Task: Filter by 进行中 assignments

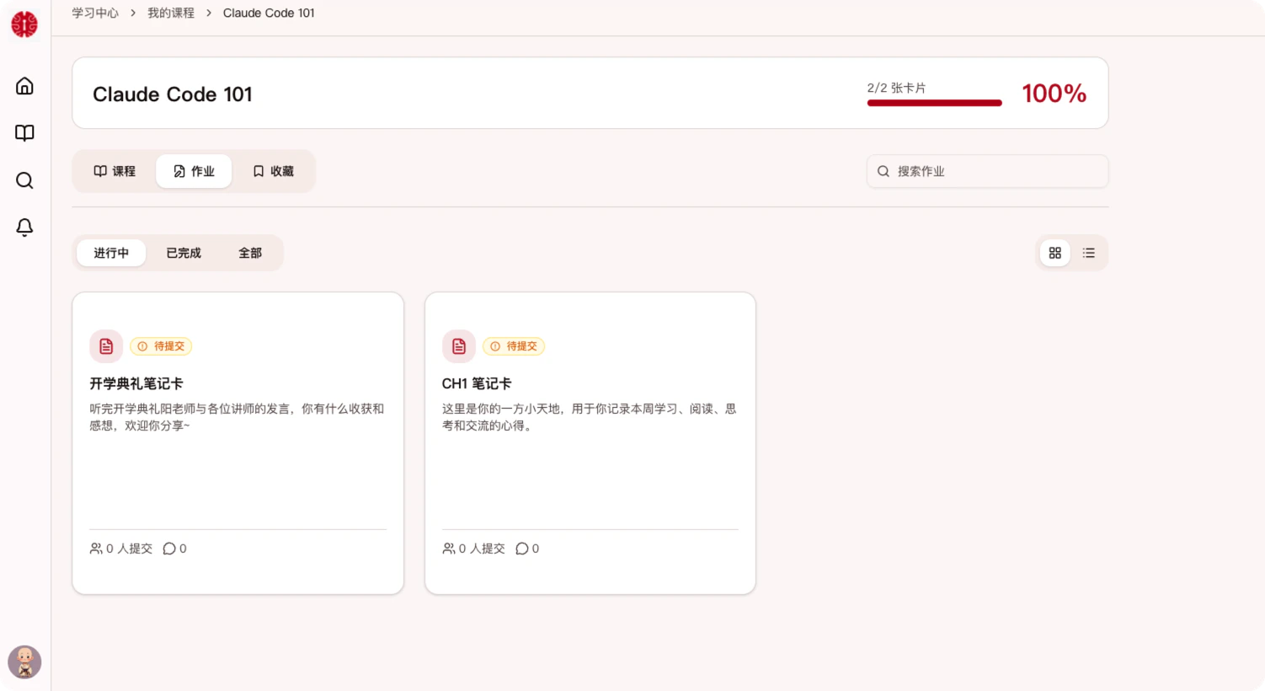Action: (x=111, y=253)
